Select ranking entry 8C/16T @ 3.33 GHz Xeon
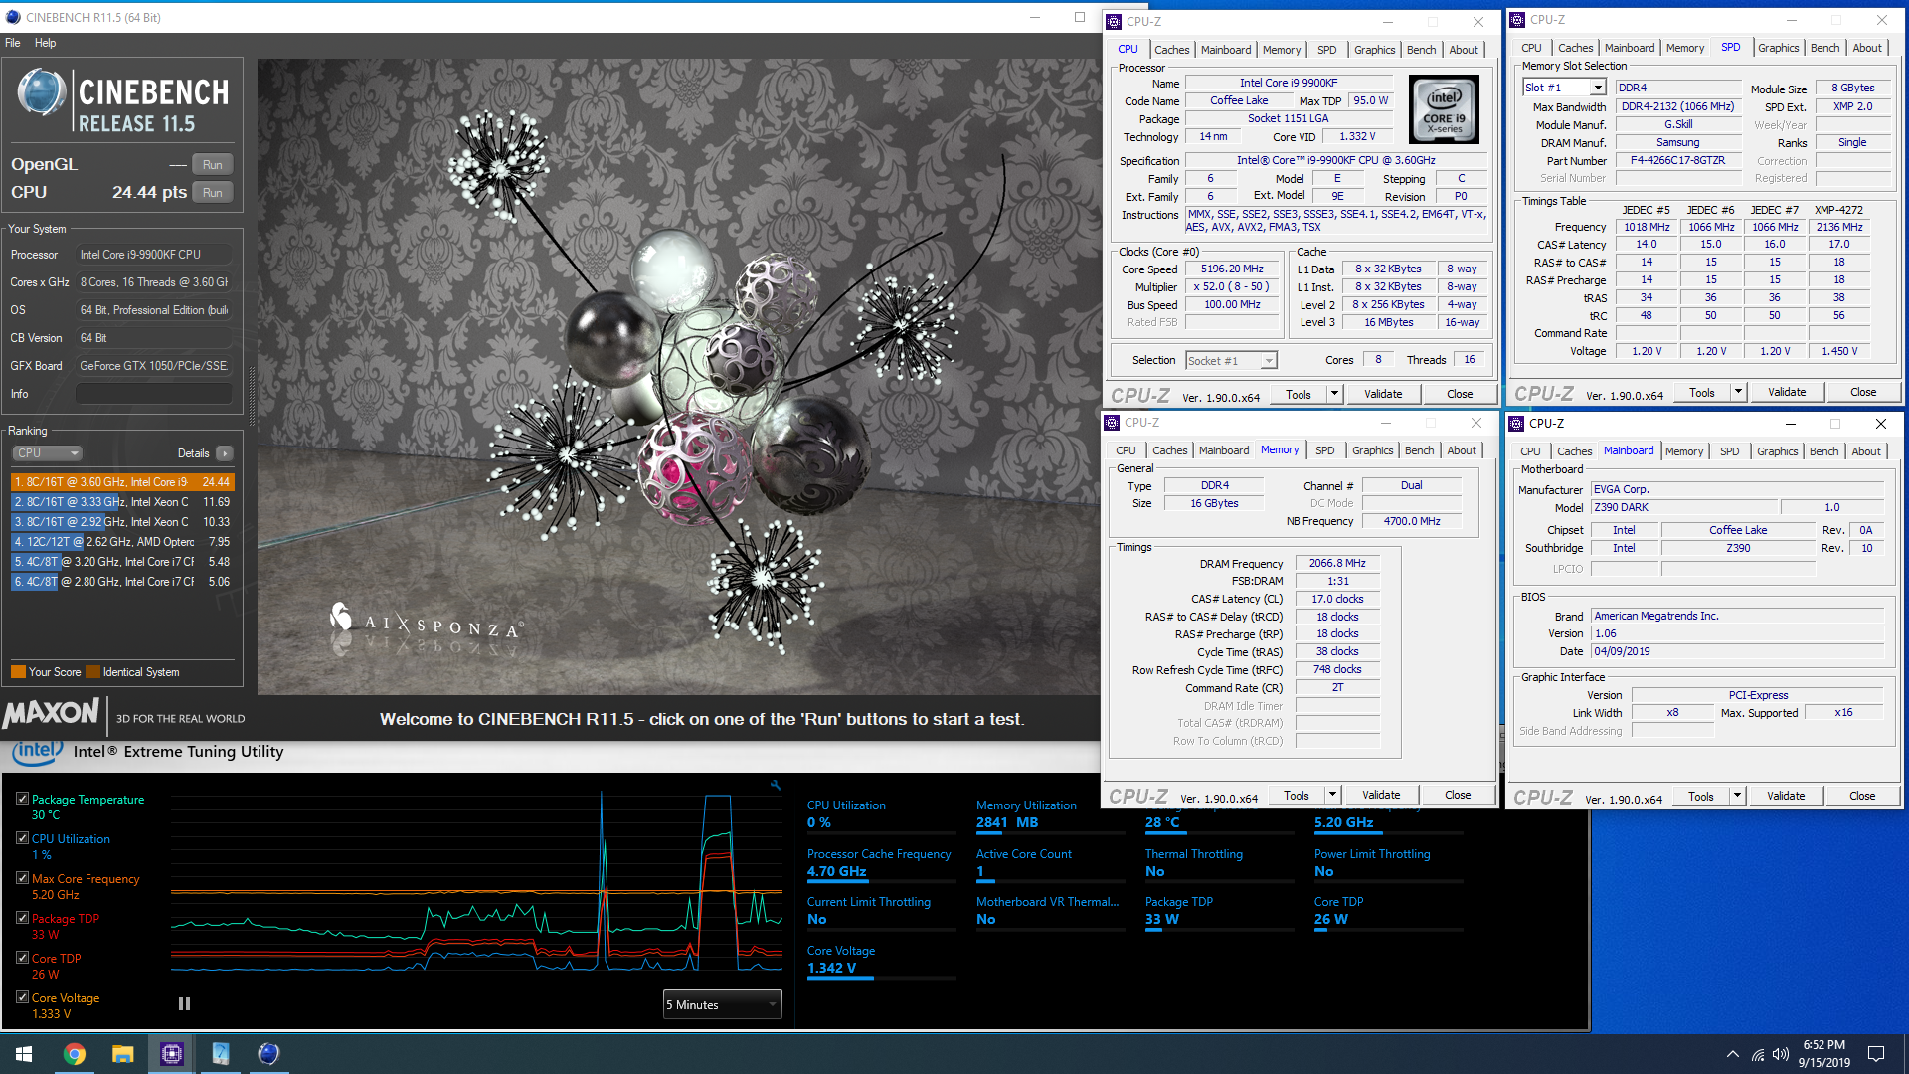This screenshot has height=1074, width=1909. [122, 502]
